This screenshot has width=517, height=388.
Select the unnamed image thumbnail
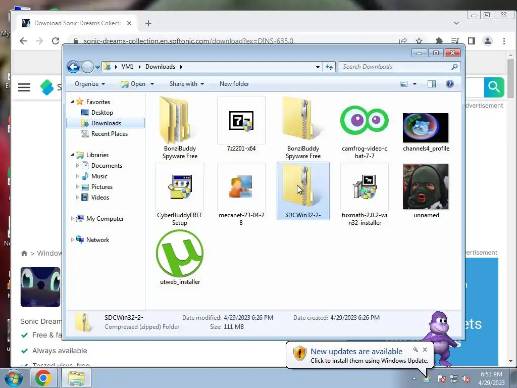(x=425, y=186)
